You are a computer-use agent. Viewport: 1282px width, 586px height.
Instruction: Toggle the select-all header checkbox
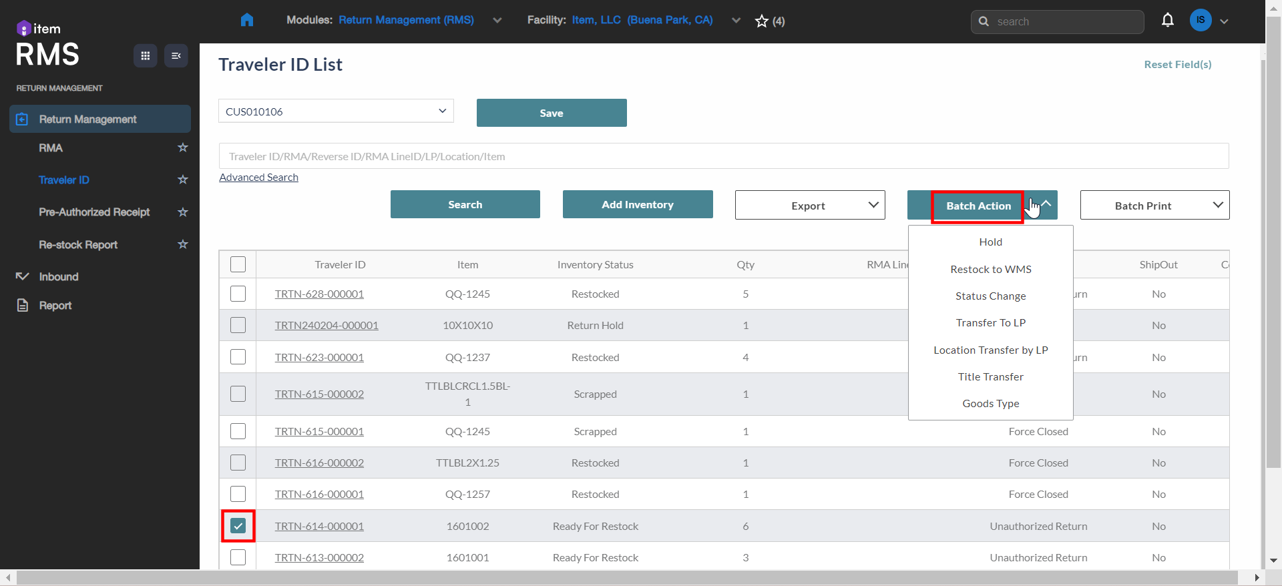pyautogui.click(x=238, y=264)
